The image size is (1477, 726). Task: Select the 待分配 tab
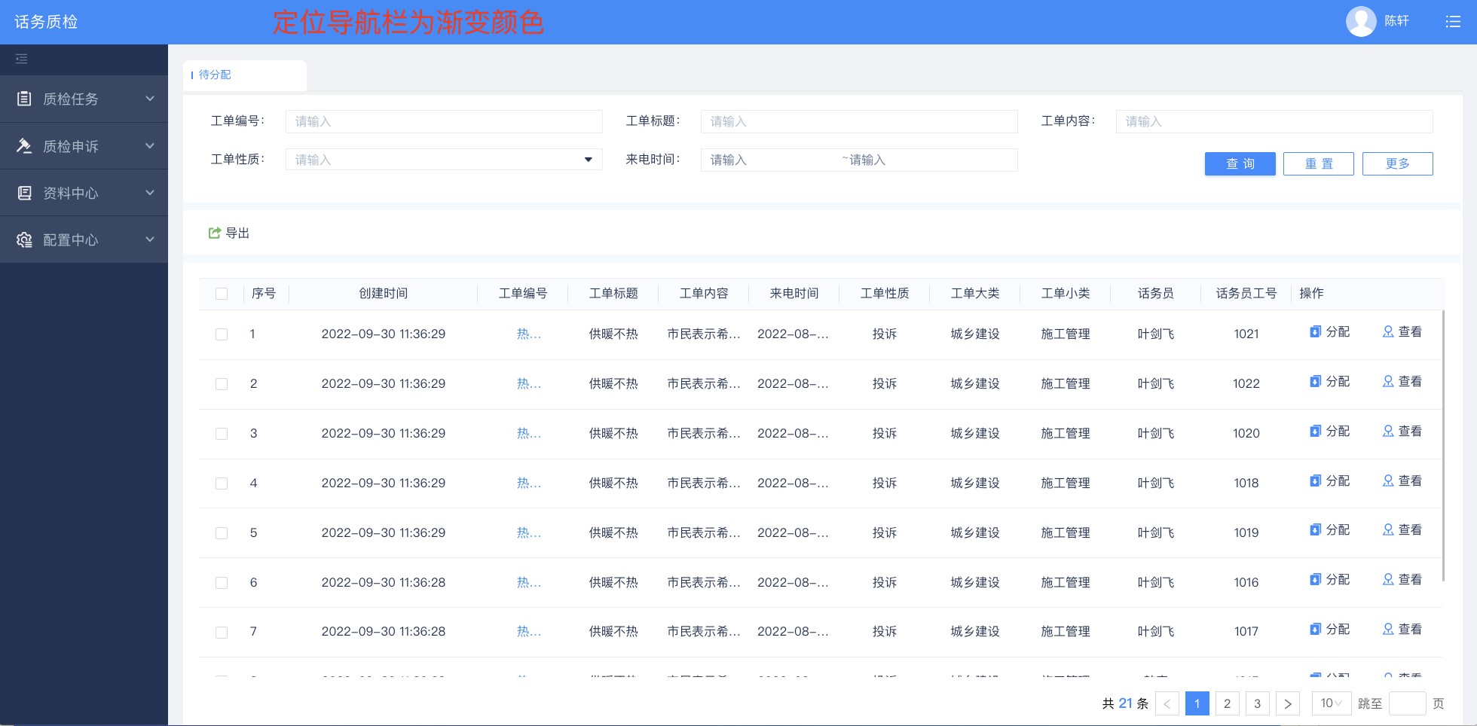pyautogui.click(x=245, y=75)
